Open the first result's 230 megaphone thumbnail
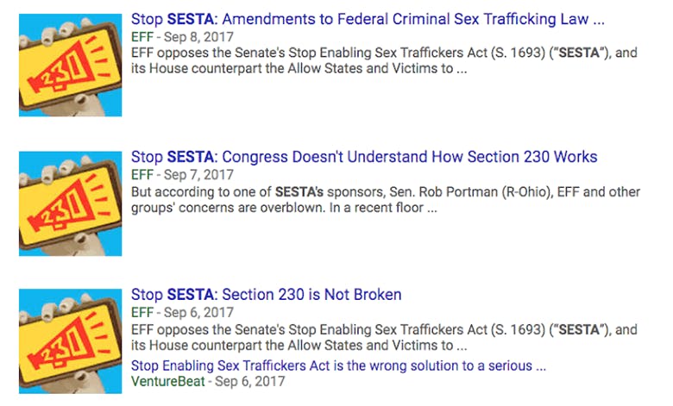673x406 pixels. pyautogui.click(x=71, y=66)
